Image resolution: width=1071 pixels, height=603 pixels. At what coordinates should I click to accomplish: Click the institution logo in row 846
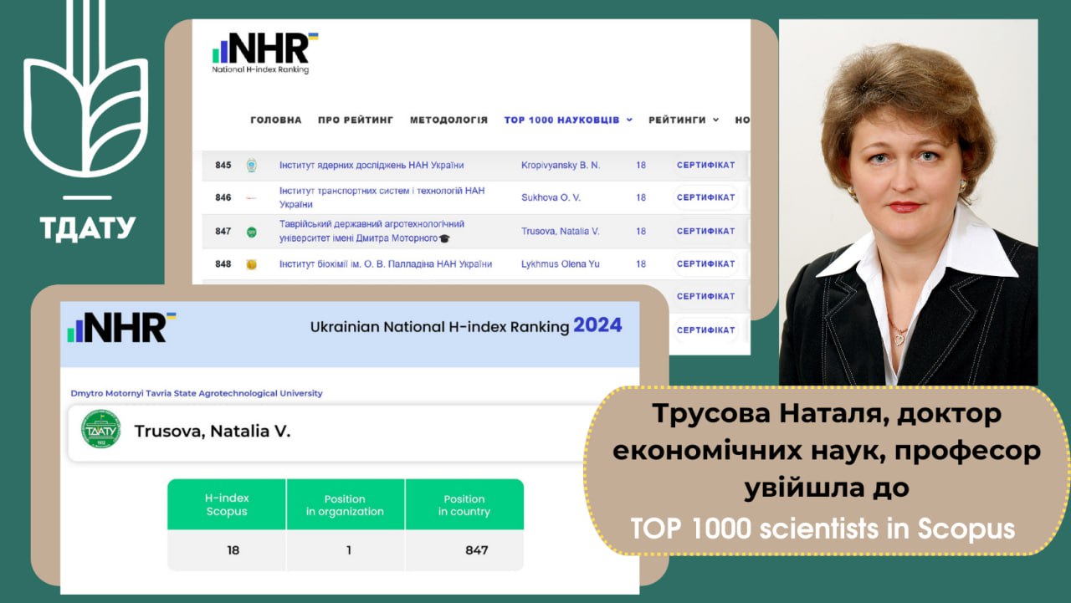251,198
